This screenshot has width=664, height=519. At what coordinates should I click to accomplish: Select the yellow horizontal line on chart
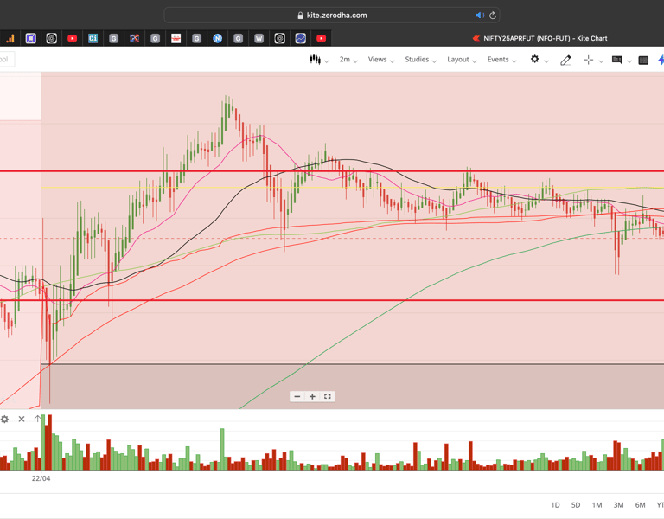click(x=353, y=187)
